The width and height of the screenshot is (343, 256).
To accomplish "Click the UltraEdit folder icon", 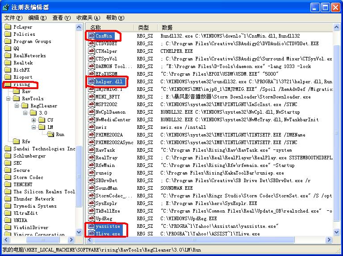I will [x=8, y=213].
